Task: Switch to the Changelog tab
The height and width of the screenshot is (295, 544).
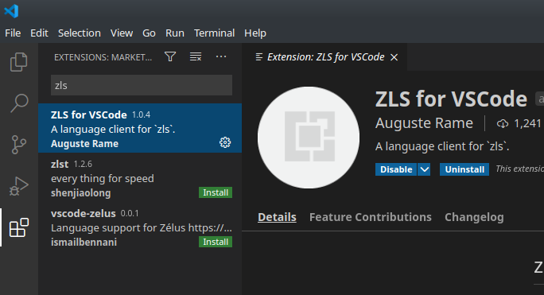Action: point(474,217)
